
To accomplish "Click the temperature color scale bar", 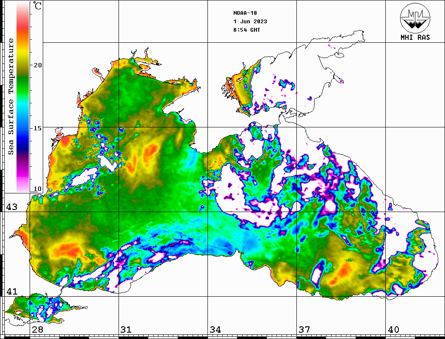I will click(23, 97).
